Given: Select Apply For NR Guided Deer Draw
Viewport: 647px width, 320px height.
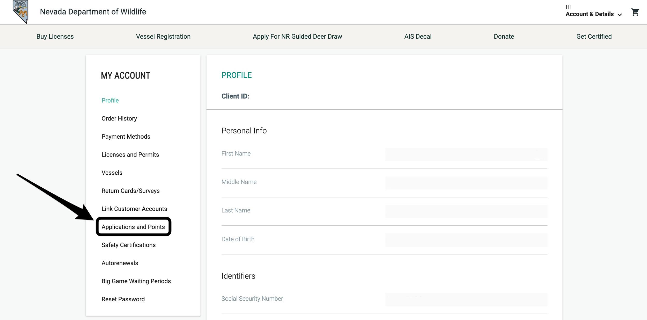Looking at the screenshot, I should 297,37.
